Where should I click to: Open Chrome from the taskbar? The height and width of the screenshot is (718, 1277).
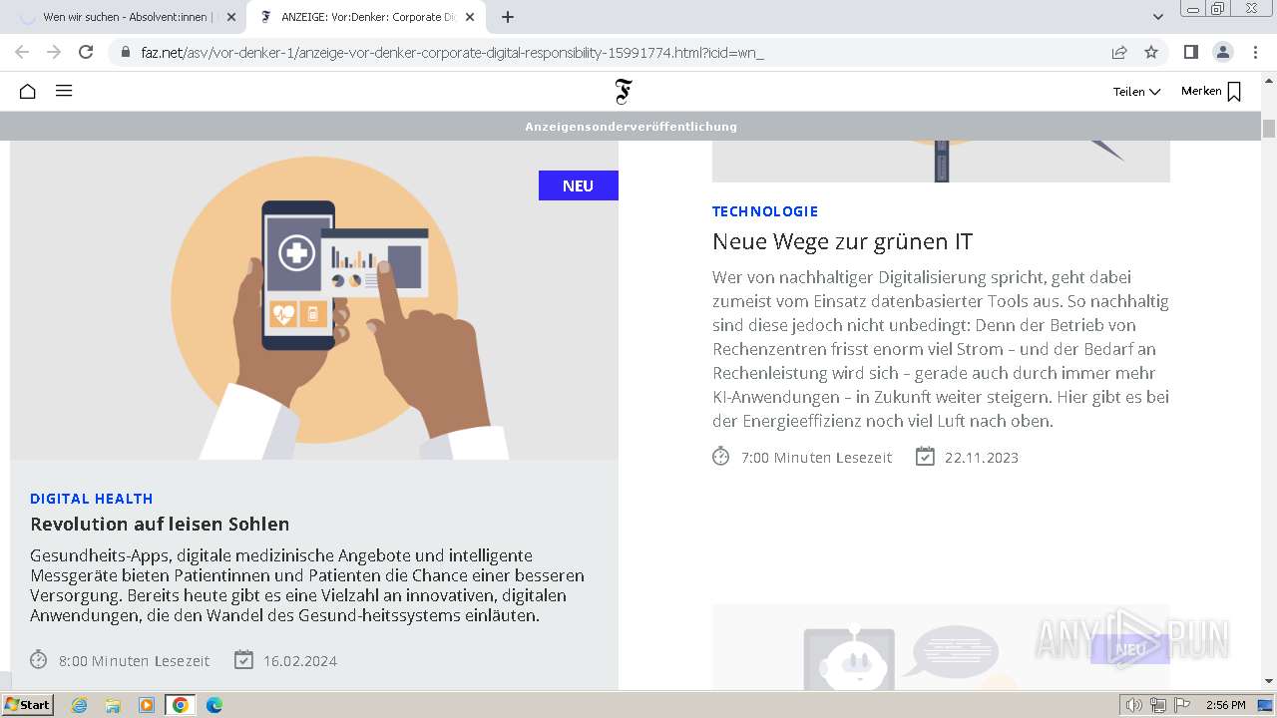tap(181, 705)
